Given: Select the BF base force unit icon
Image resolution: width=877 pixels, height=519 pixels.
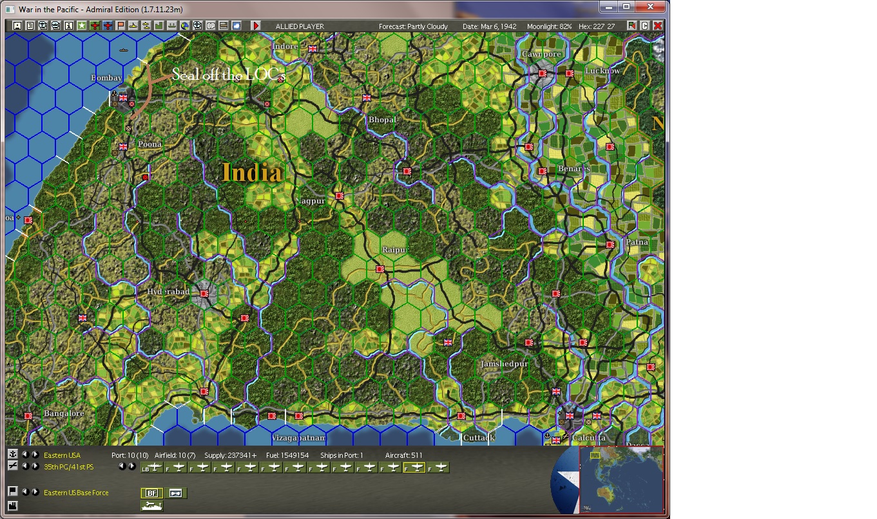Looking at the screenshot, I should click(152, 493).
